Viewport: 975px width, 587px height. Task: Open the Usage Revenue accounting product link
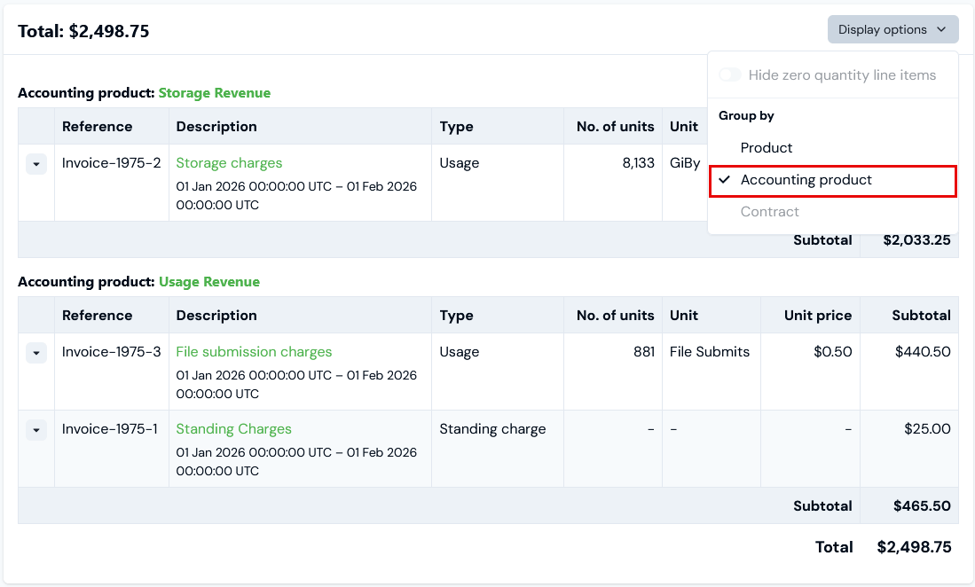(209, 282)
